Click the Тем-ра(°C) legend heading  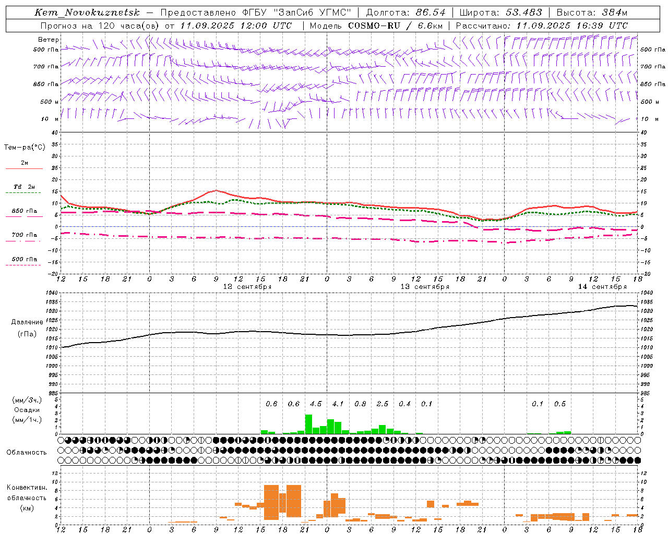coord(25,148)
